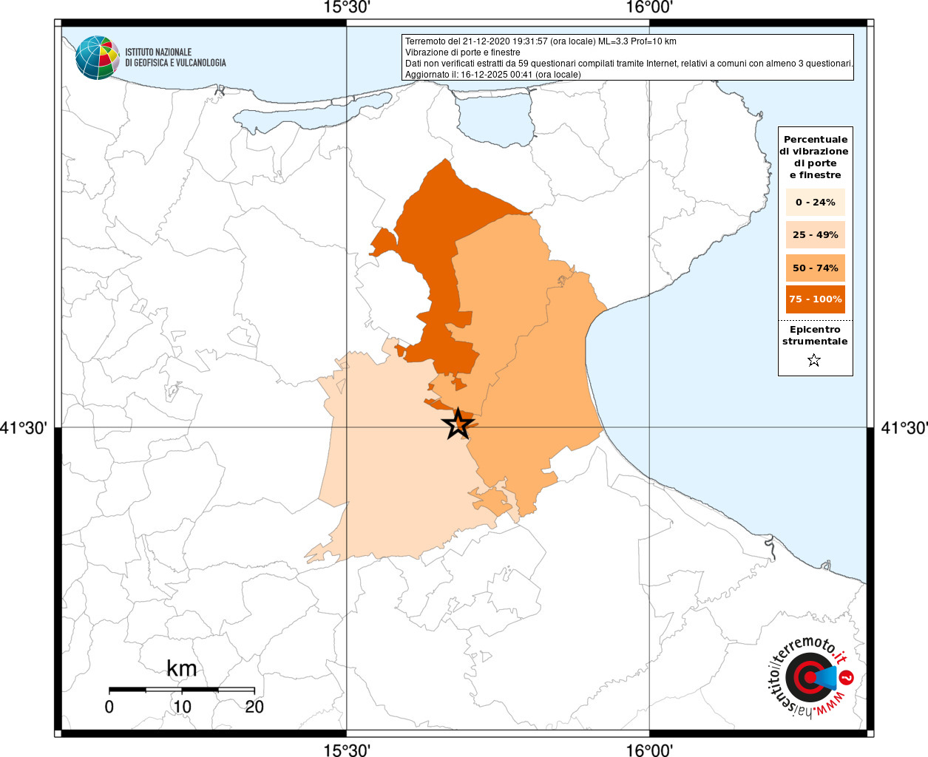Select the 0 - 24% legend swatch
The image size is (928, 757).
click(x=815, y=203)
